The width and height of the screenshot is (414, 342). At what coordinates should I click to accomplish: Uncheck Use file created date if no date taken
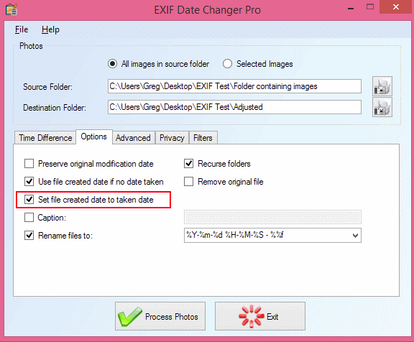tap(29, 182)
